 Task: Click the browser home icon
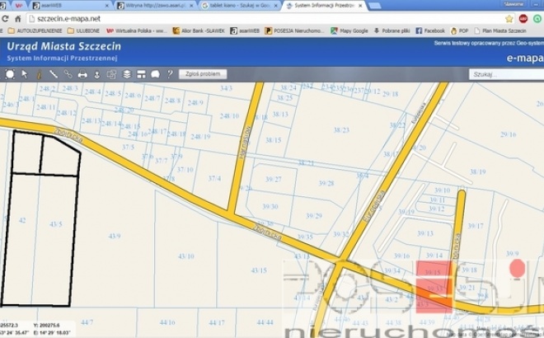click(x=18, y=18)
